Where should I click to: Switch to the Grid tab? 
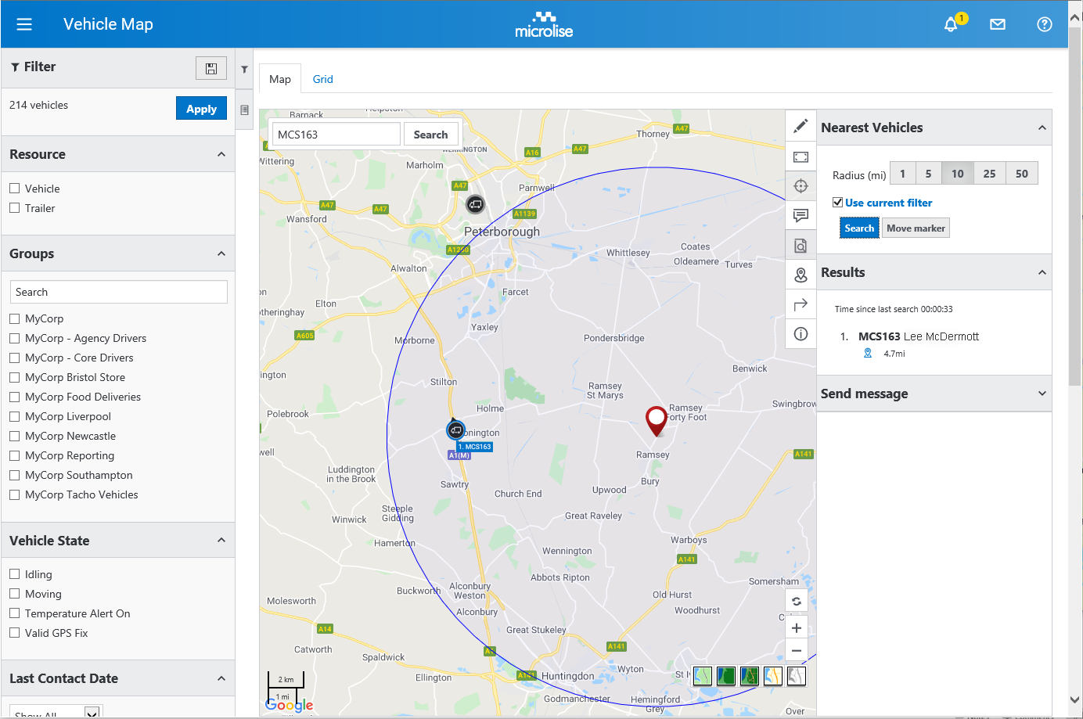pos(322,79)
